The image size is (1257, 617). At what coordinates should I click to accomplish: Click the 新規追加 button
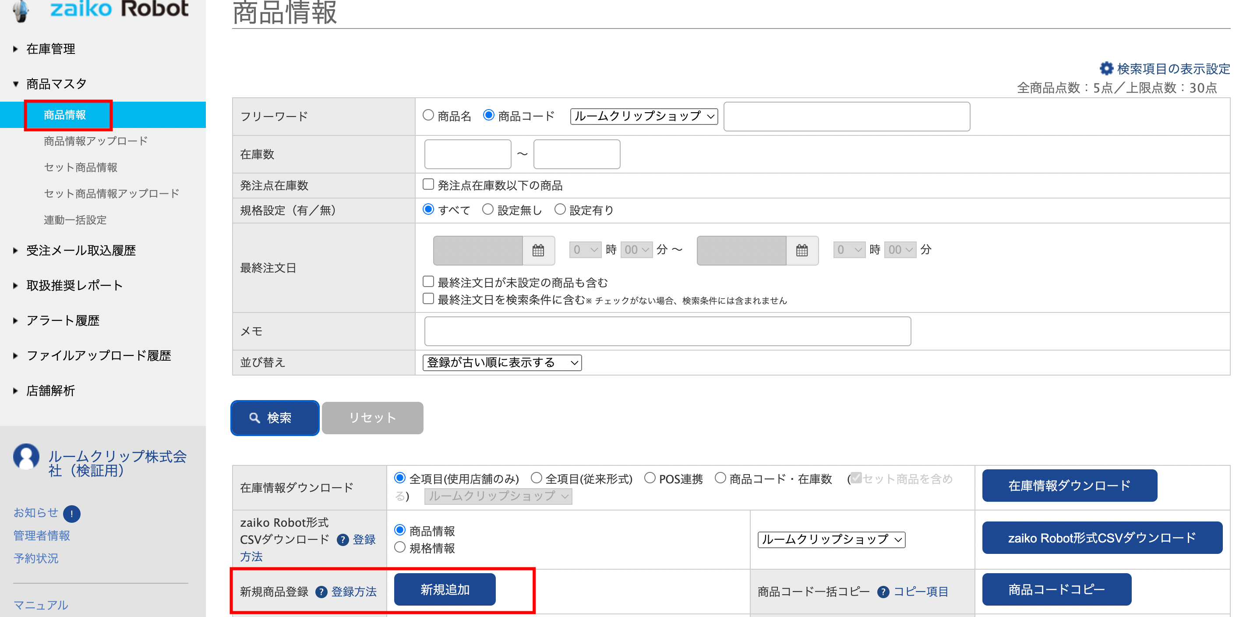click(x=445, y=590)
